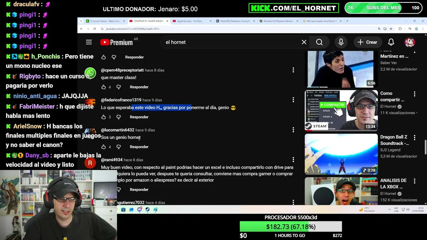This screenshot has width=427, height=240.
Task: Start voice search with the microphone
Action: pos(341,42)
